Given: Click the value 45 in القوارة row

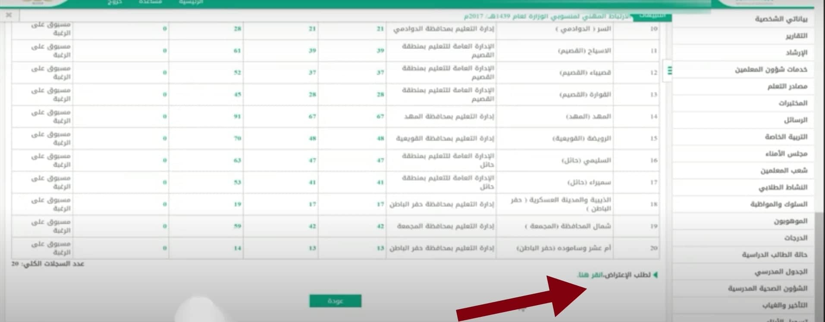Looking at the screenshot, I should coord(237,94).
